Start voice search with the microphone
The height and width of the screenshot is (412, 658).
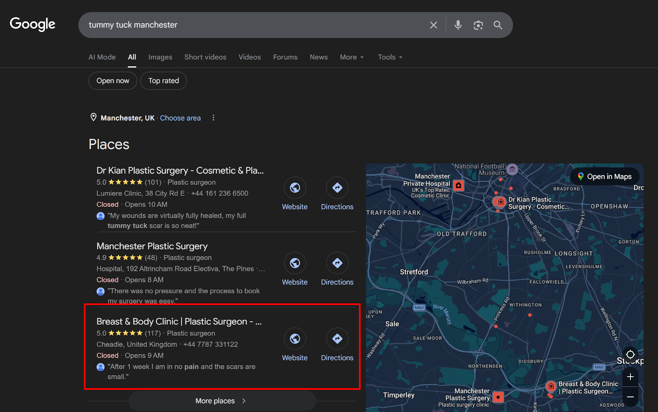click(458, 25)
